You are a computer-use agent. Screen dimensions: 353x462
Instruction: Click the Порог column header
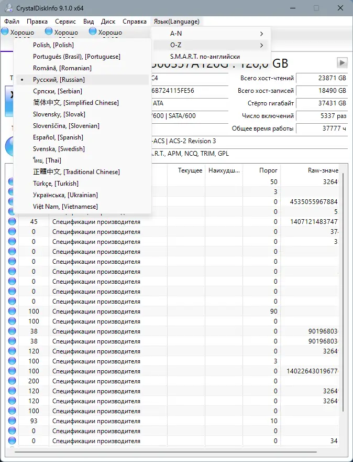[x=268, y=170]
